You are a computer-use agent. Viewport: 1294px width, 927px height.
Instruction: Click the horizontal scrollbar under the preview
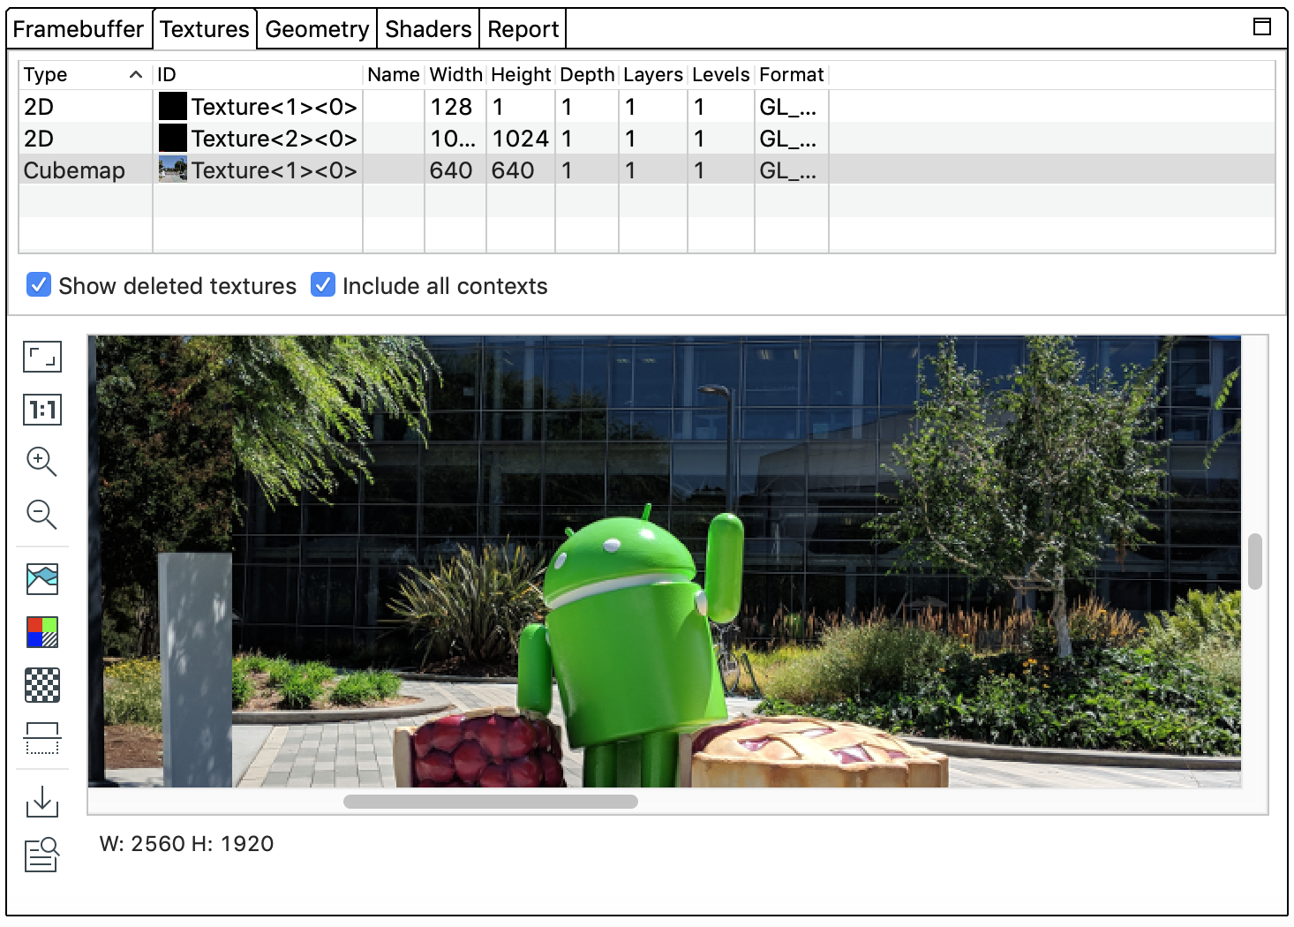click(x=491, y=802)
